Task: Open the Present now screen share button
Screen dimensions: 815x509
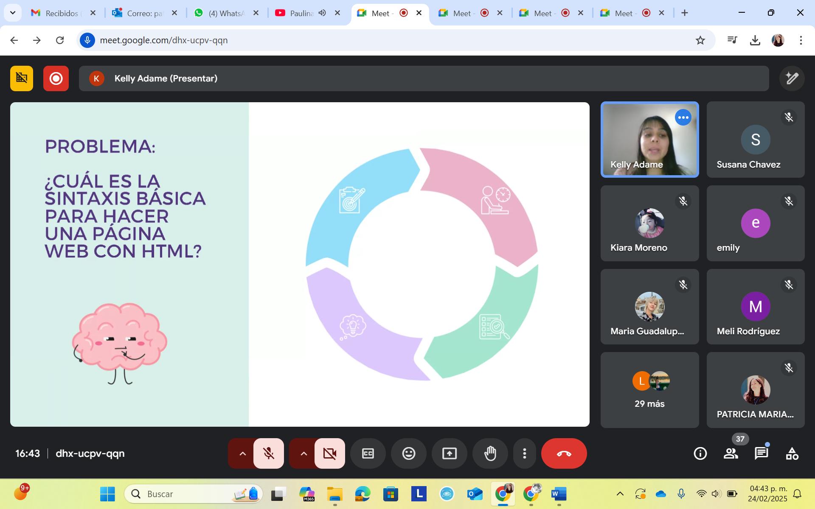Action: [x=449, y=453]
